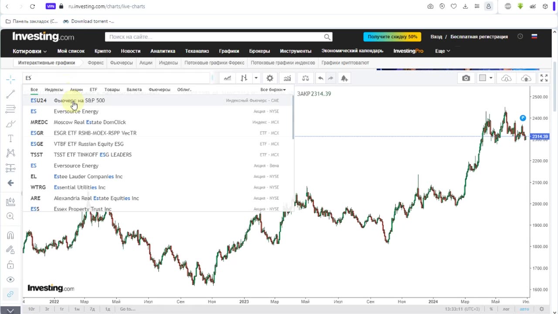Load chart layout from cloud
The width and height of the screenshot is (558, 314).
pyautogui.click(x=506, y=78)
